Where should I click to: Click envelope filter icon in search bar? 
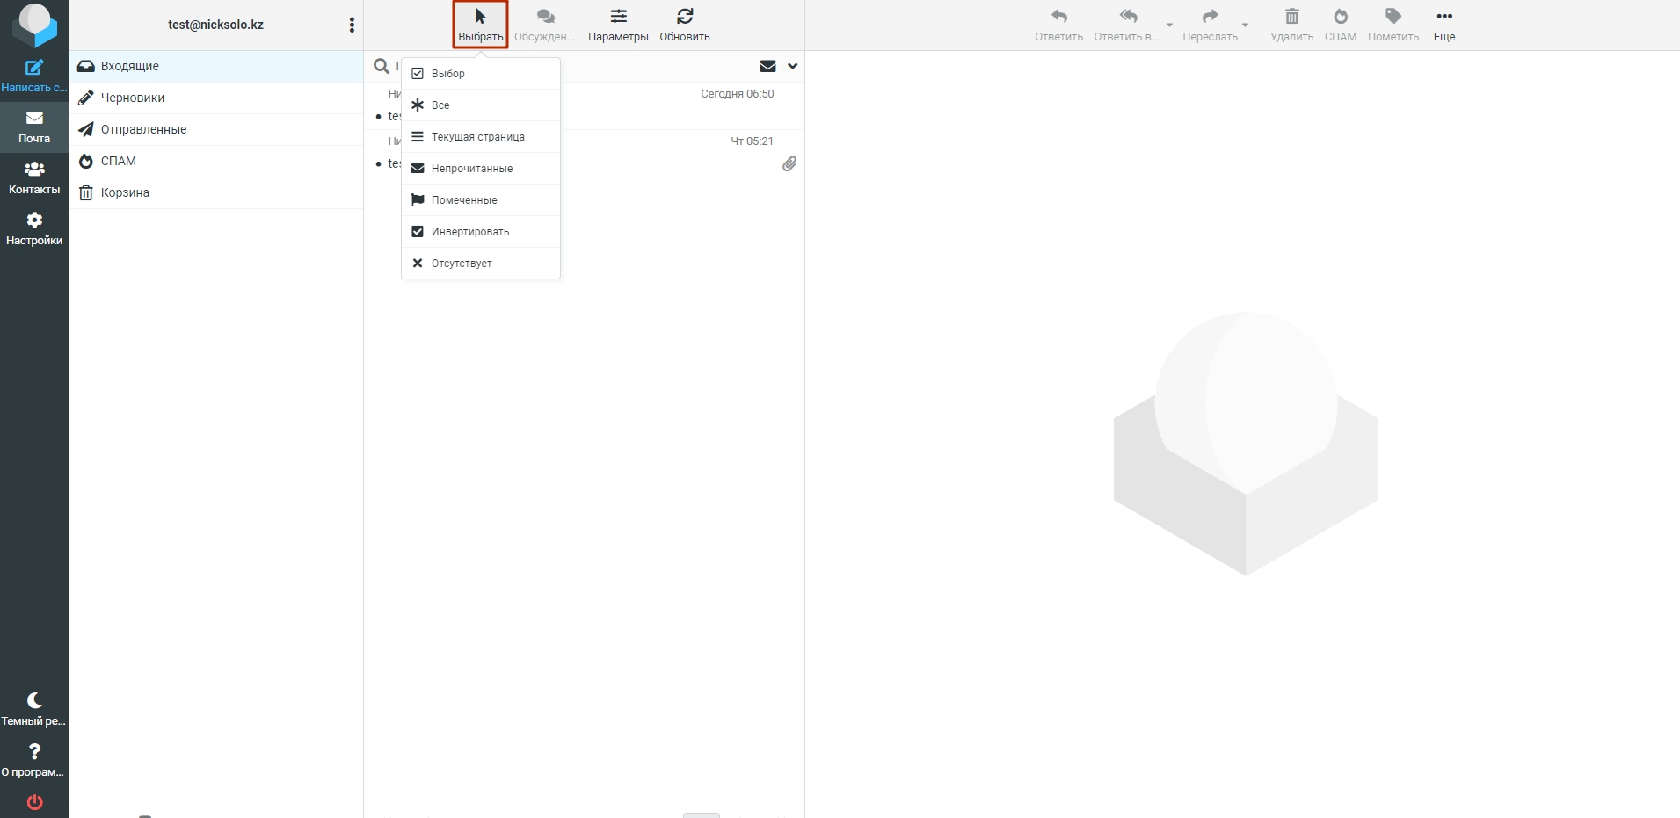[x=767, y=66]
